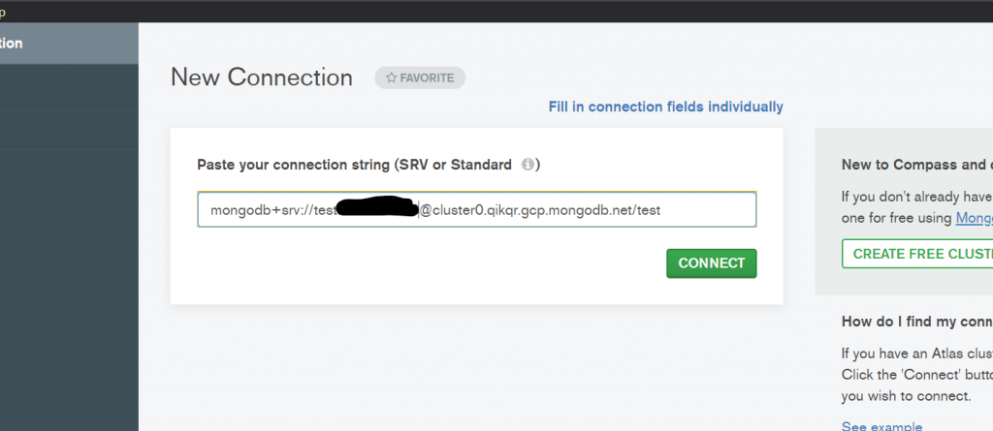Click the 'How do I find my' heading
The width and height of the screenshot is (993, 431).
tap(916, 322)
